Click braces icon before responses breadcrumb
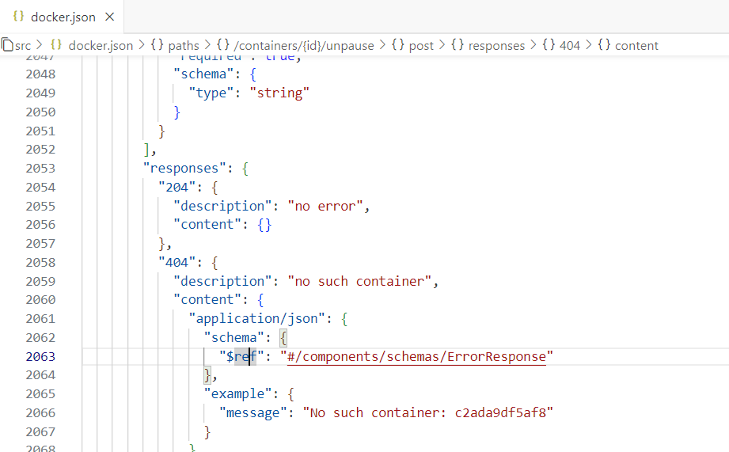Image resolution: width=729 pixels, height=452 pixels. coord(458,45)
